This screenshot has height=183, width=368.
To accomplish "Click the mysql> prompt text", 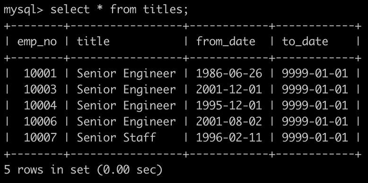I will [24, 10].
